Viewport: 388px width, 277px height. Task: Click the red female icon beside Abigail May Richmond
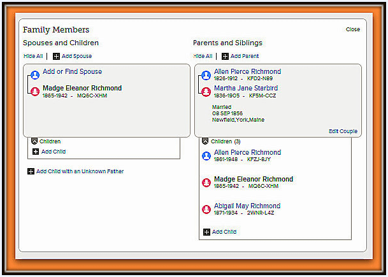tap(206, 210)
